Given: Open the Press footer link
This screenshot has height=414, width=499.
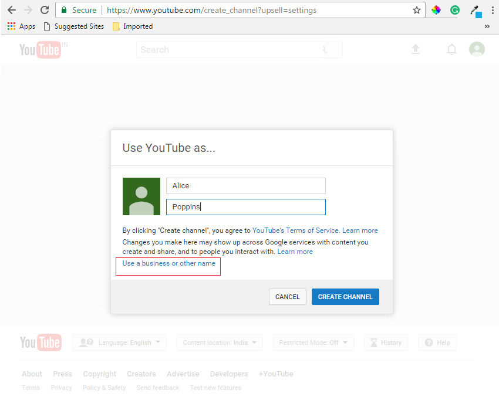Looking at the screenshot, I should (x=62, y=374).
